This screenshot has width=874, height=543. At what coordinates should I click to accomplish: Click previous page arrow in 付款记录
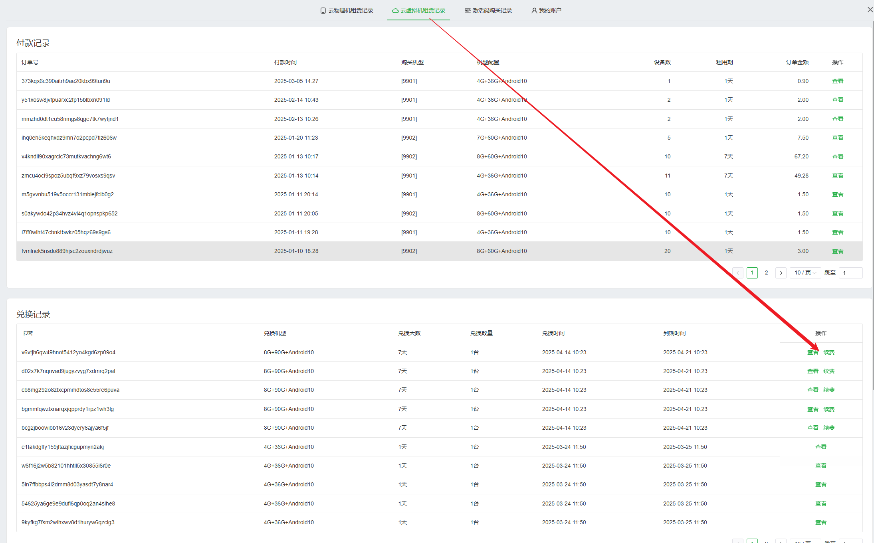(737, 273)
